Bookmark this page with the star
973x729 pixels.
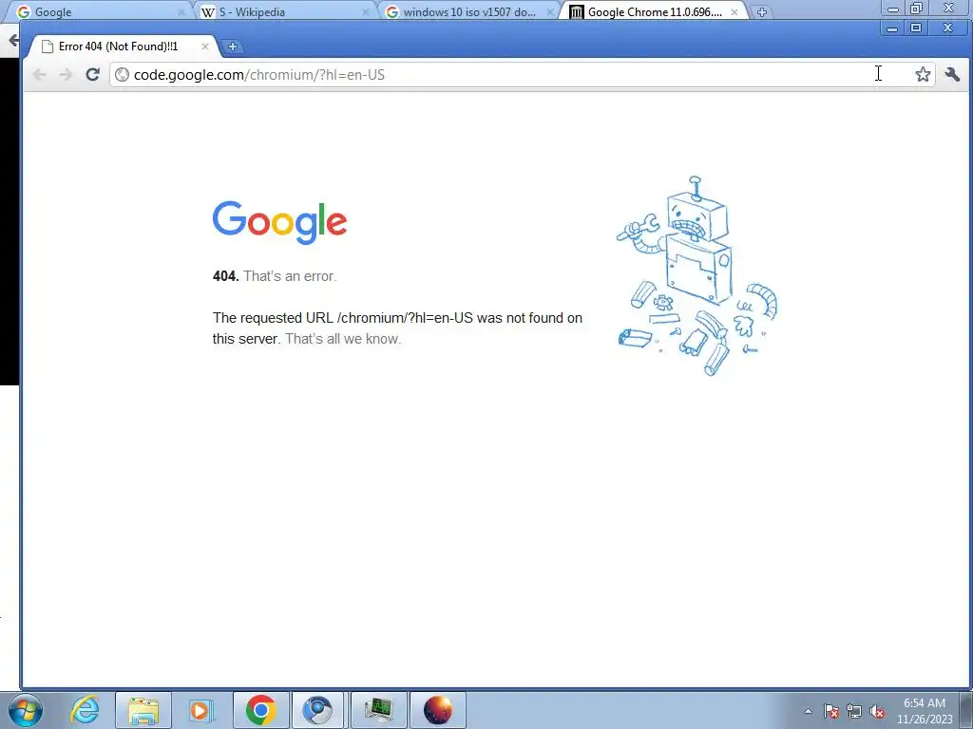click(923, 74)
